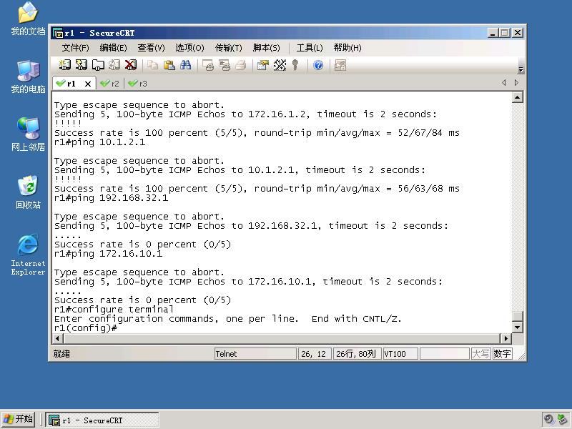Screen dimensions: 572x429
Task: Click the window resize grip corner
Action: pos(522,357)
